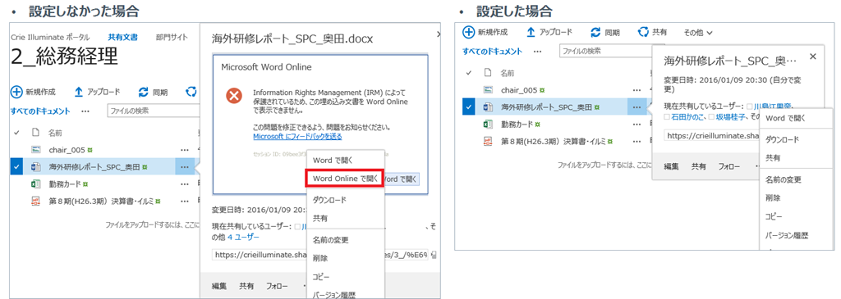This screenshot has width=841, height=299.
Task: Click ファイルの検索 search box in right screenshot
Action: [605, 51]
